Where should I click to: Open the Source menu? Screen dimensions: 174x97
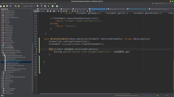click(17, 4)
